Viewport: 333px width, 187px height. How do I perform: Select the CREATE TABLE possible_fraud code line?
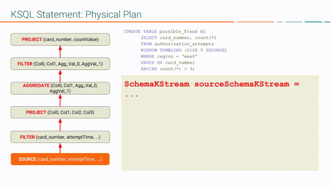(x=165, y=31)
